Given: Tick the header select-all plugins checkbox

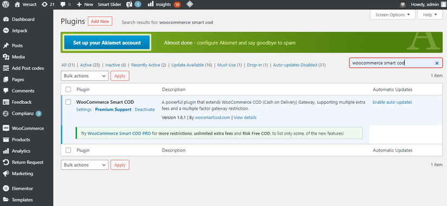Looking at the screenshot, I should click(x=68, y=89).
